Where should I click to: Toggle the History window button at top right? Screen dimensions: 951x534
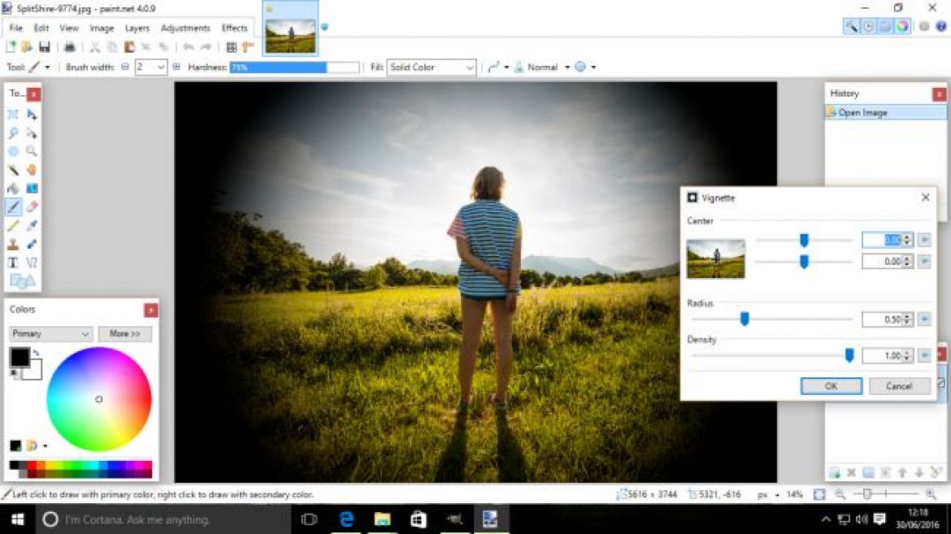tap(868, 26)
